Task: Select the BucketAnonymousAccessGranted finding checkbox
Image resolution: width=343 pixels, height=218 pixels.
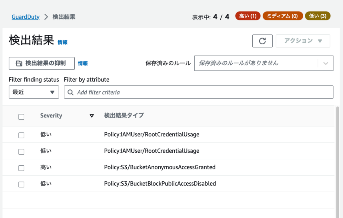Action: [21, 168]
